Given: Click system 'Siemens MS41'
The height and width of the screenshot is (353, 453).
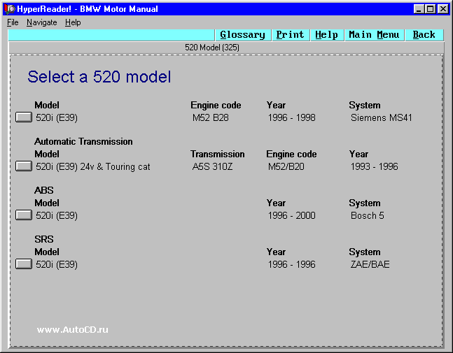Looking at the screenshot, I should (382, 117).
